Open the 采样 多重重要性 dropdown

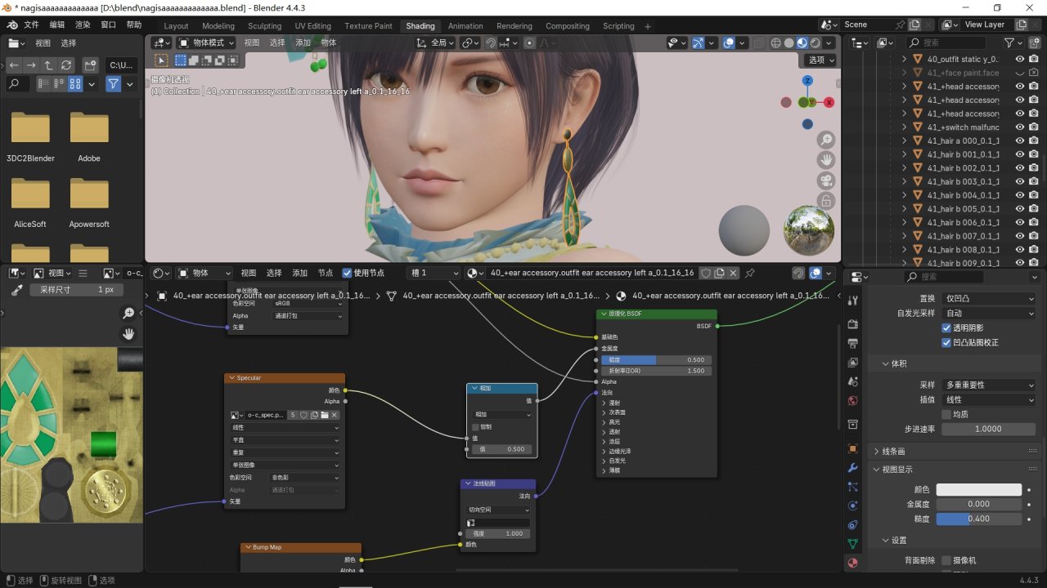[x=989, y=385]
